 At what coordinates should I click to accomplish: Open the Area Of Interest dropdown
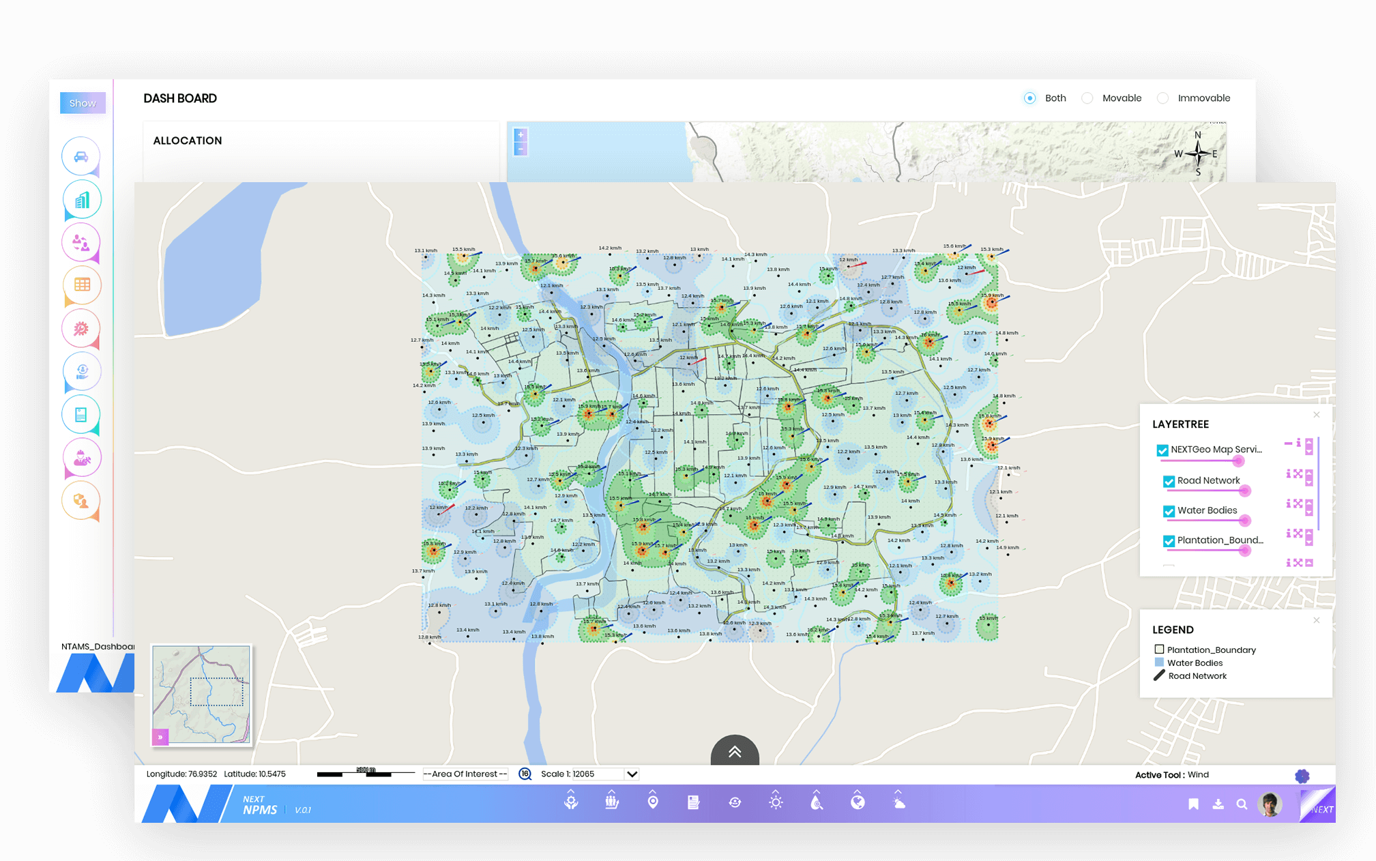point(465,774)
